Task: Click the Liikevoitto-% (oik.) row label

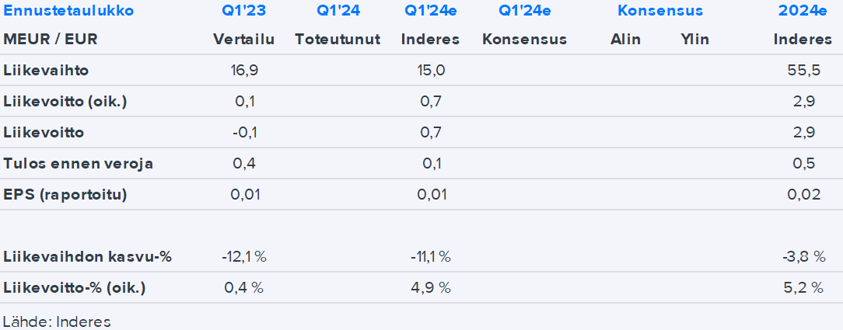Action: coord(75,288)
